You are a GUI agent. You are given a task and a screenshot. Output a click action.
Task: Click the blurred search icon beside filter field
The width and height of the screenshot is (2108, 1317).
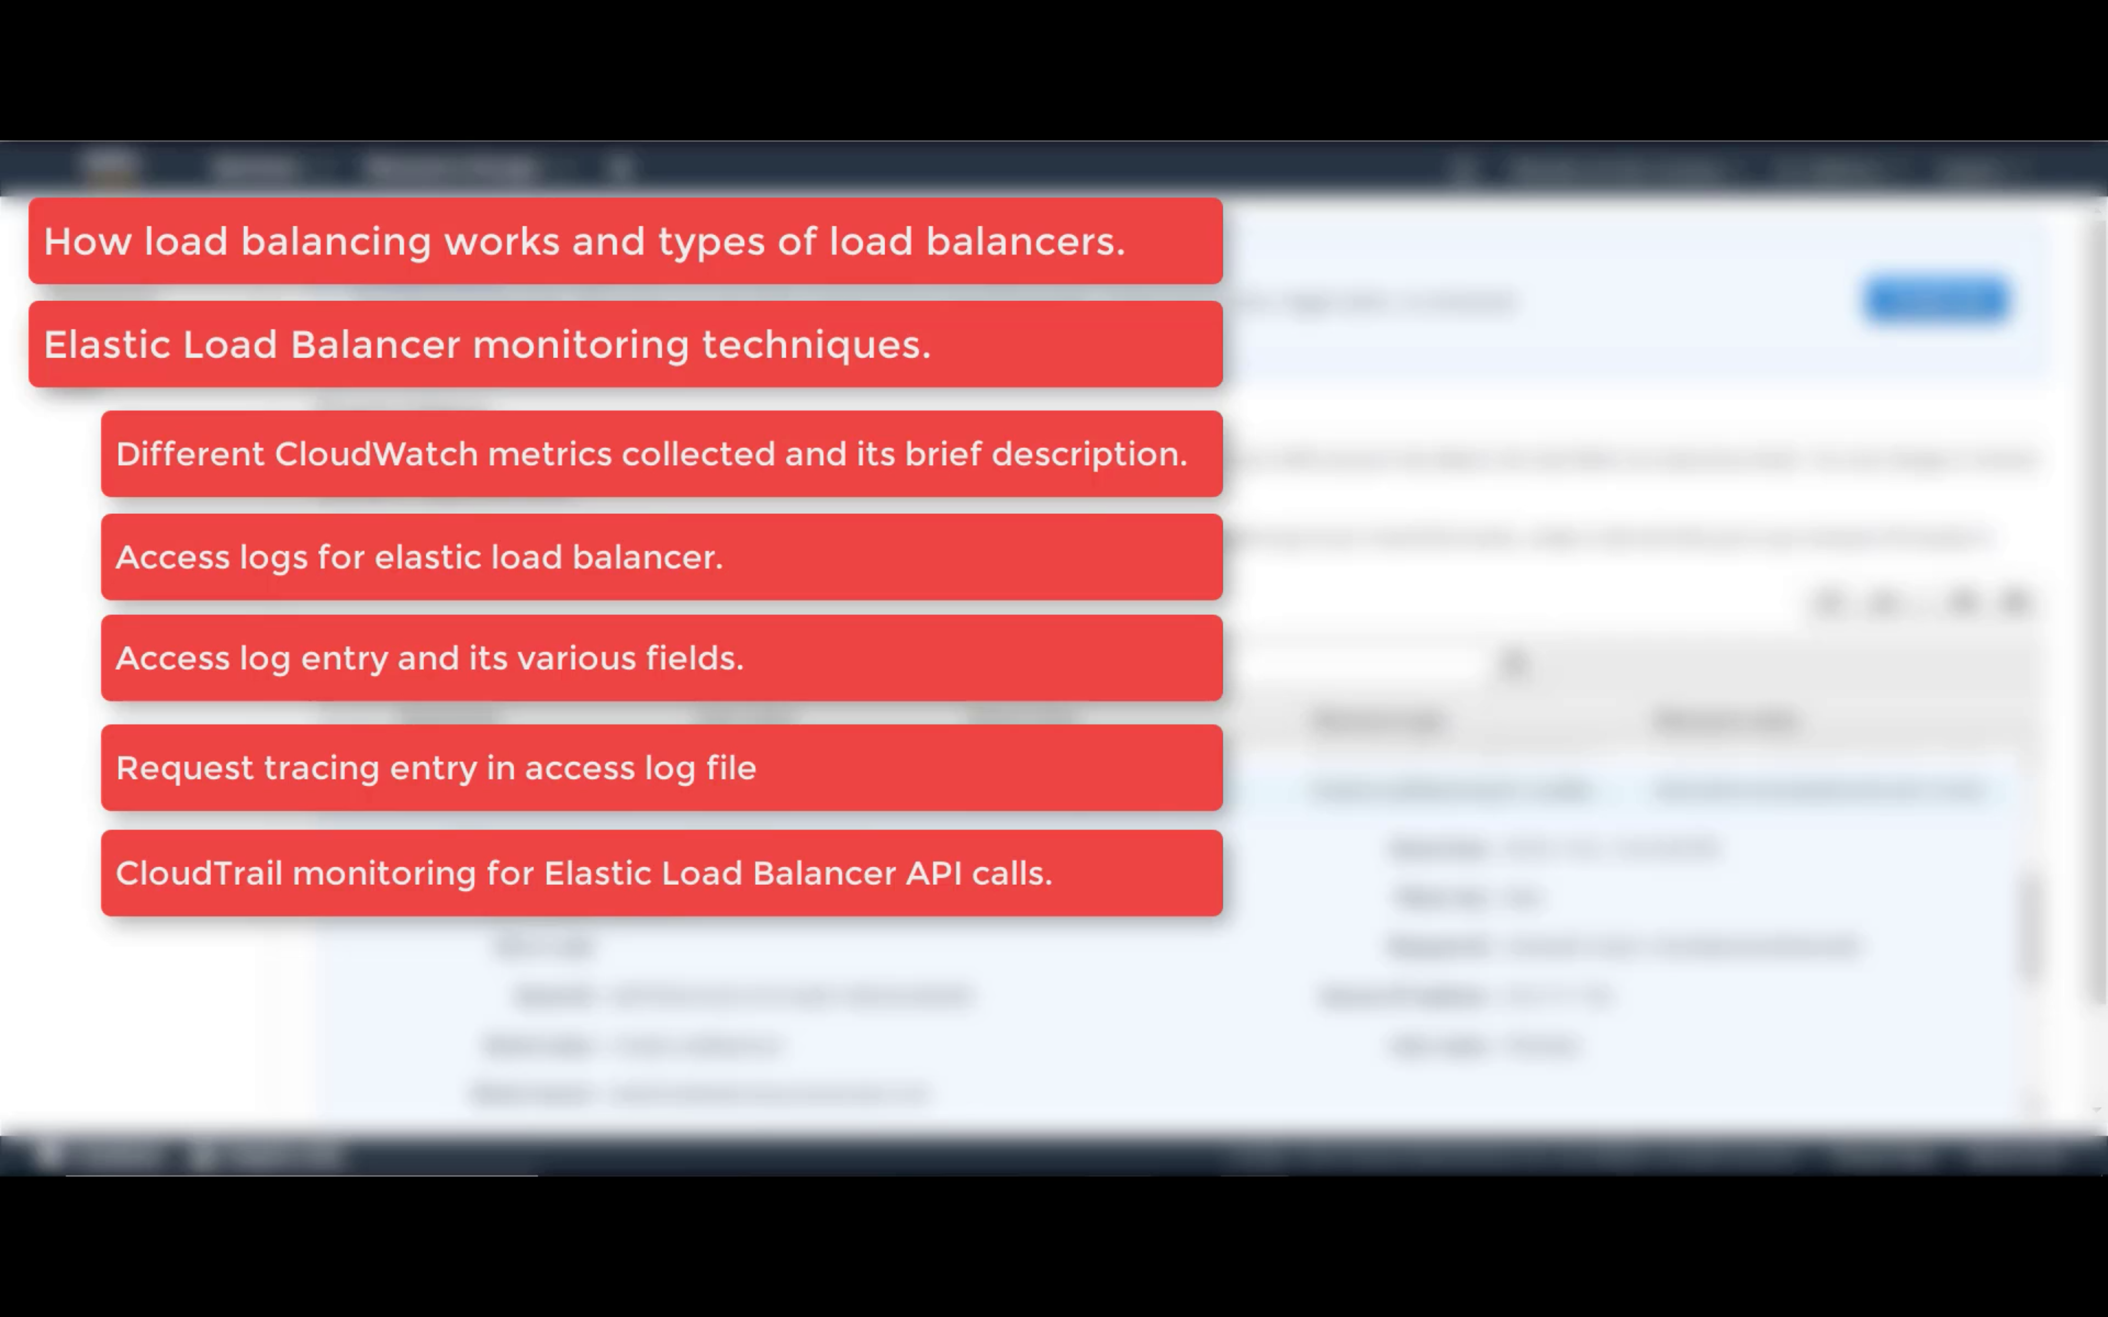(1515, 664)
